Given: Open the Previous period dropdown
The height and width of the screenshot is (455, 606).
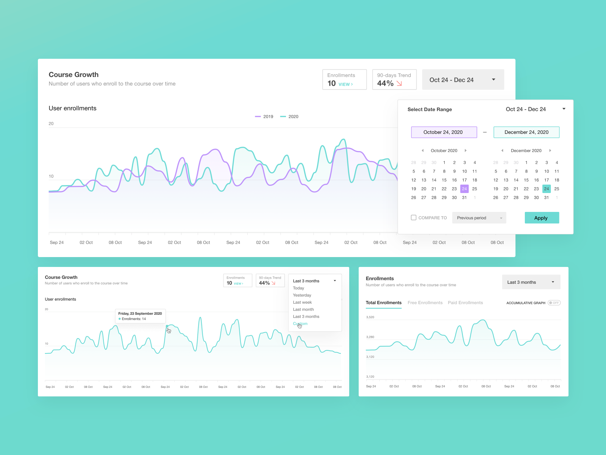Looking at the screenshot, I should coord(479,218).
